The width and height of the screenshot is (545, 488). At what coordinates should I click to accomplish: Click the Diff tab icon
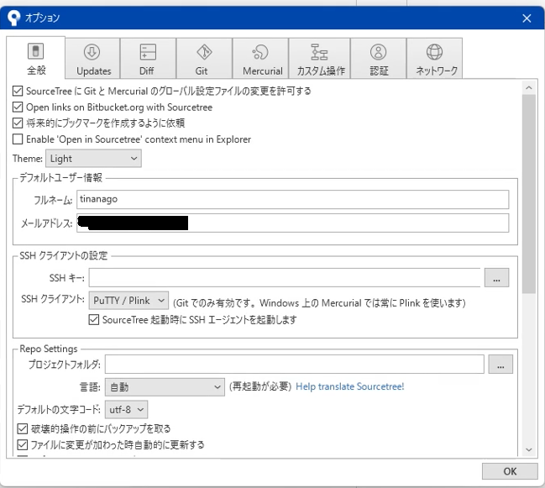click(148, 52)
